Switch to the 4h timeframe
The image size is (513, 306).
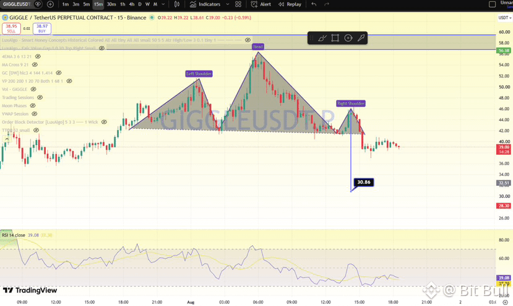132,4
